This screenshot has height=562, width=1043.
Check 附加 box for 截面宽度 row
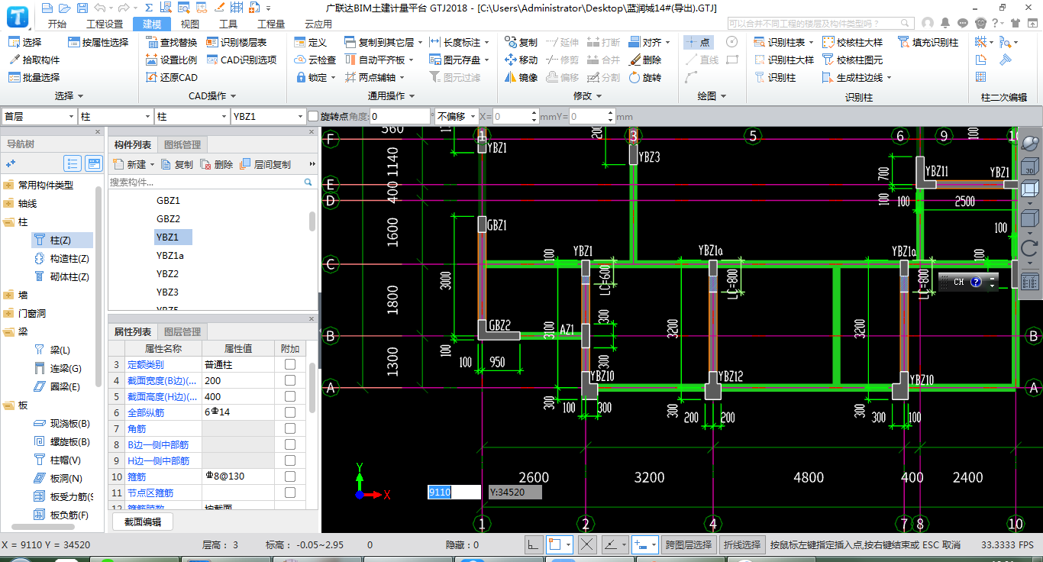click(290, 380)
